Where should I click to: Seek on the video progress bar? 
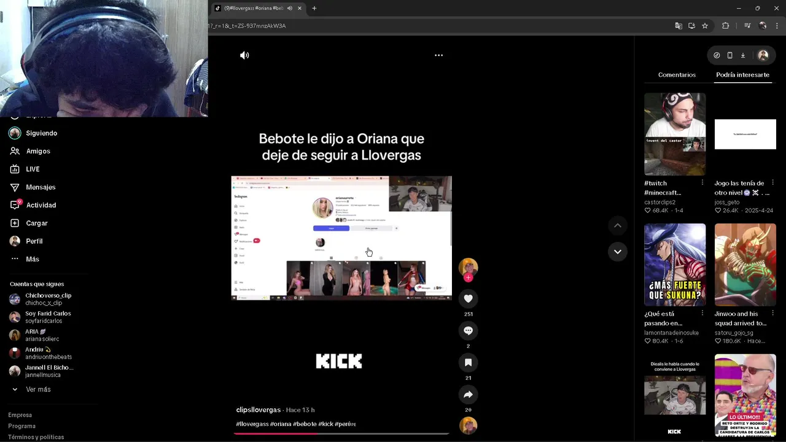341,433
